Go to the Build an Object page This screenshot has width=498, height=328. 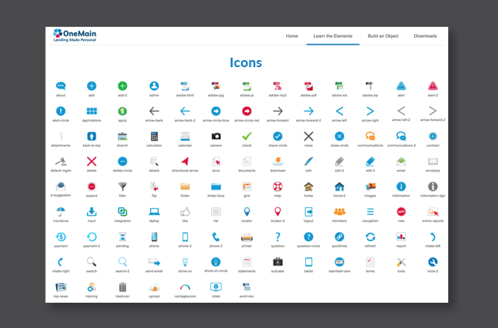pos(384,36)
